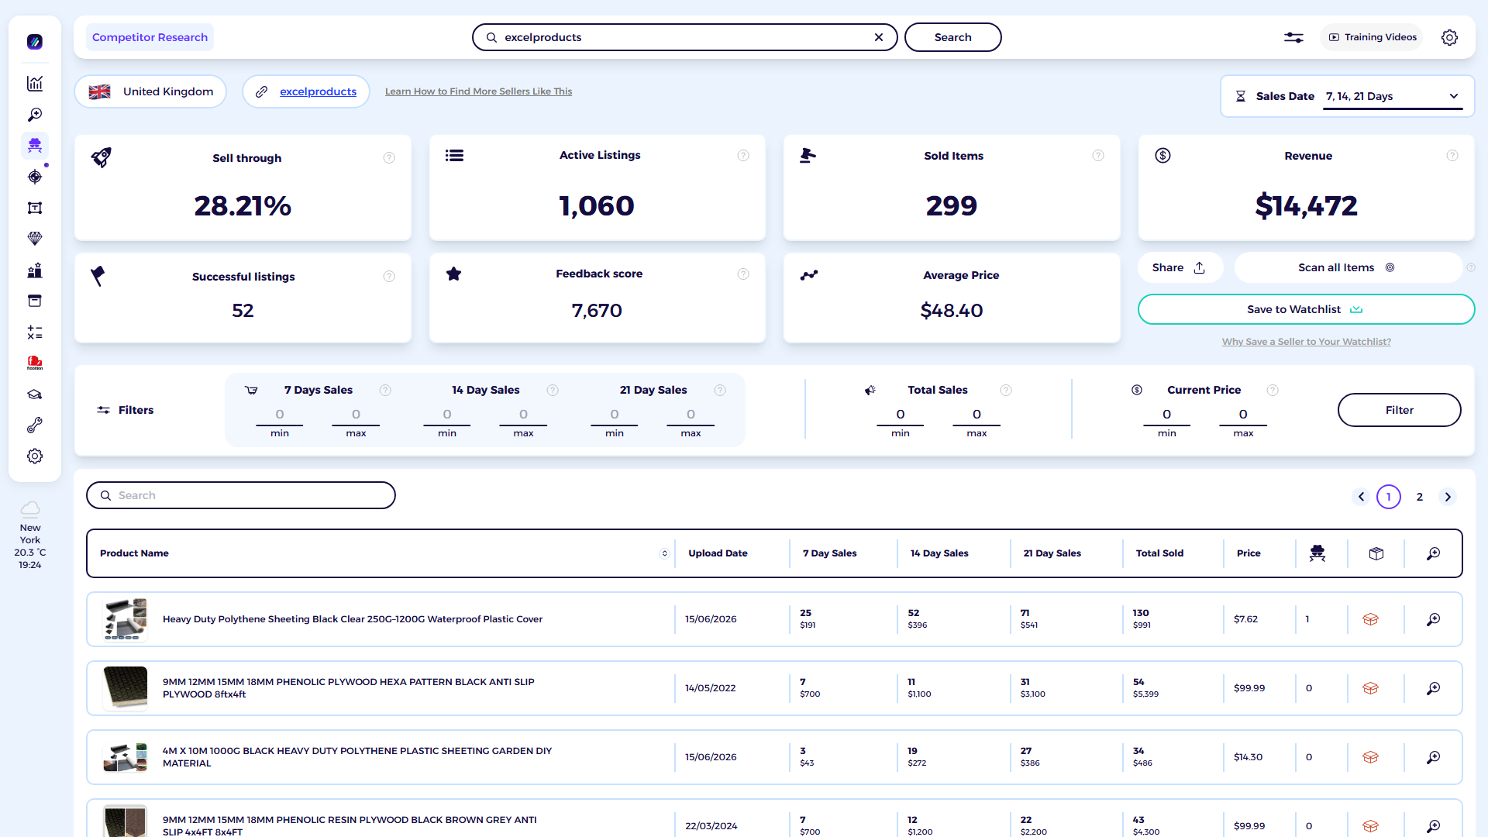Clear the excelproducts search query
The image size is (1488, 837).
coord(879,37)
